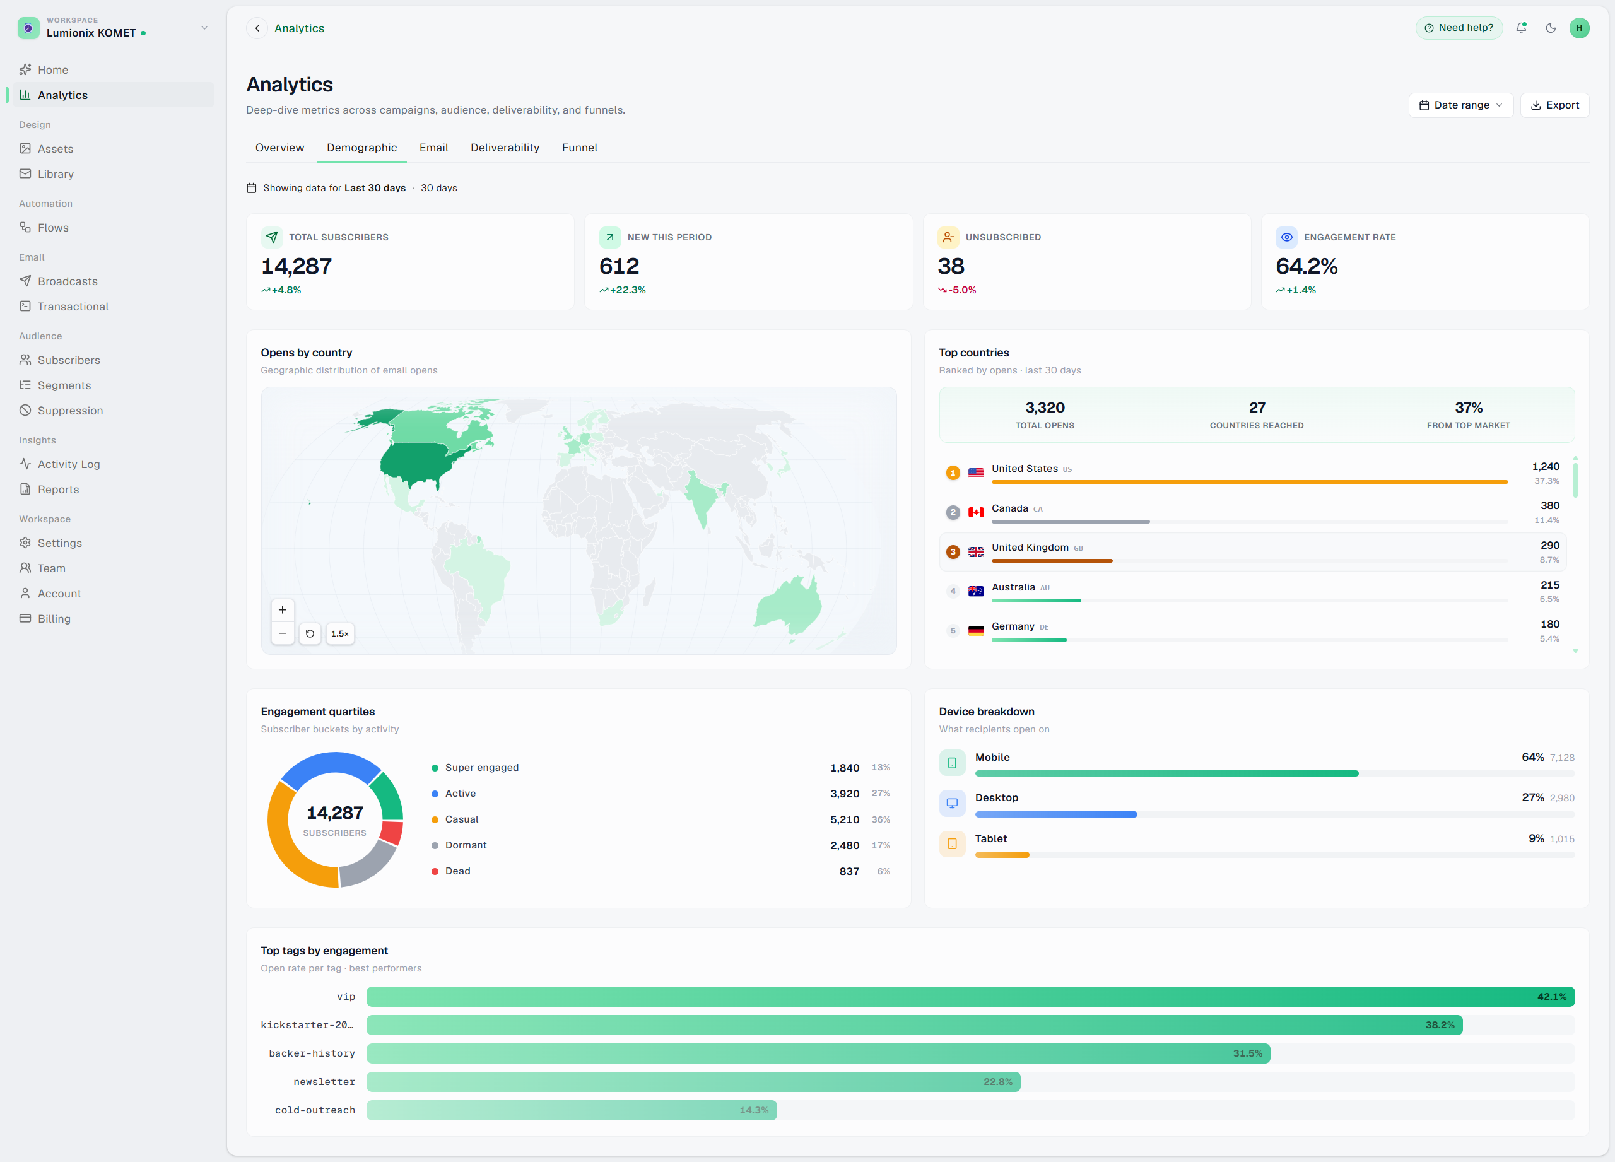Select the United States country row
1615x1162 pixels.
1254,474
